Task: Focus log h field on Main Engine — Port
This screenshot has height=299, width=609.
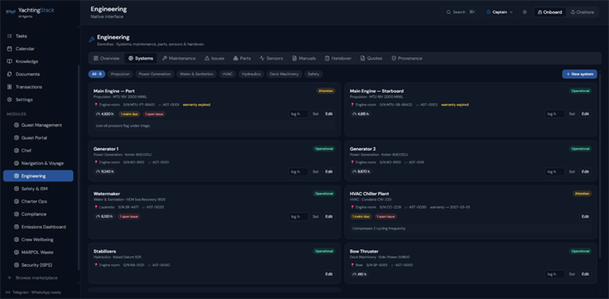Action: pos(298,114)
